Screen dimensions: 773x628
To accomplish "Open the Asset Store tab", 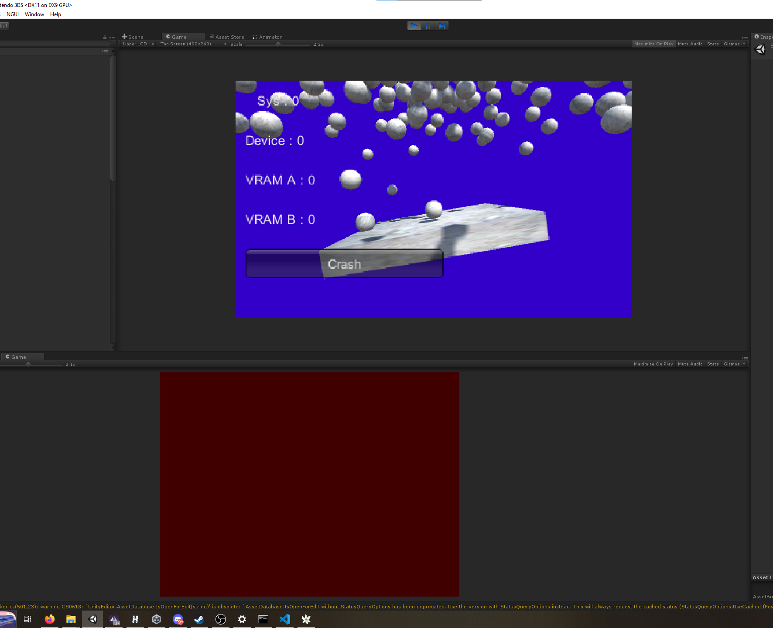I will coord(227,37).
